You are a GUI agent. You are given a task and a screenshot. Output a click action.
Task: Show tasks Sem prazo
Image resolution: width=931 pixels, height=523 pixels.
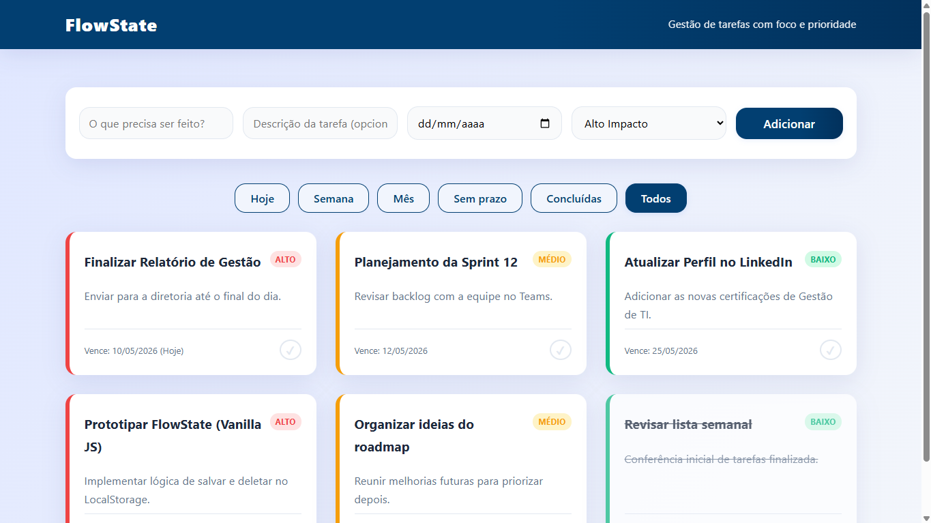pos(480,198)
